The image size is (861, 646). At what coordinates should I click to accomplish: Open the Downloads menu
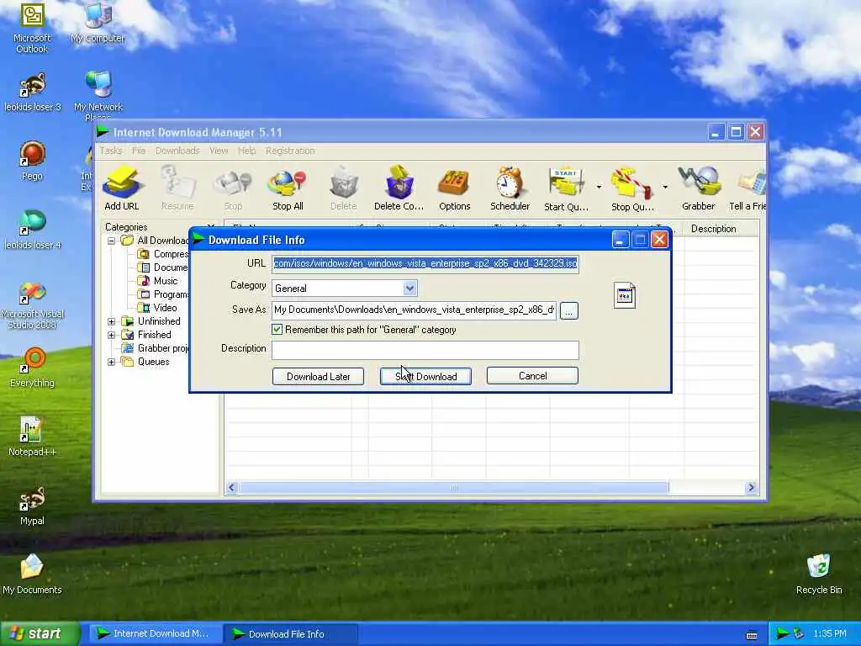177,151
